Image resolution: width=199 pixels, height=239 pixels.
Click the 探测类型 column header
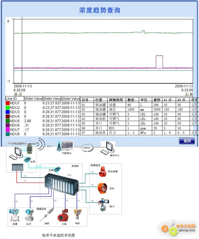pos(116,100)
